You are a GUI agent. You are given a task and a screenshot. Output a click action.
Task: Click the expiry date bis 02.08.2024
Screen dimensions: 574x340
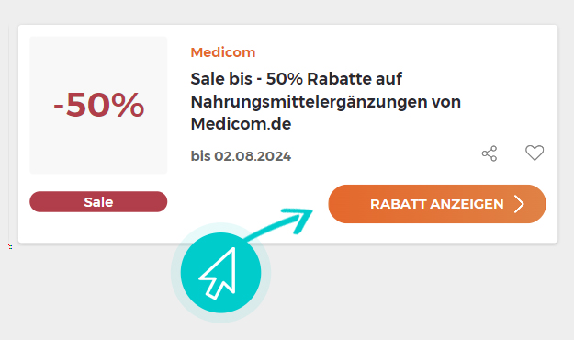pos(241,156)
